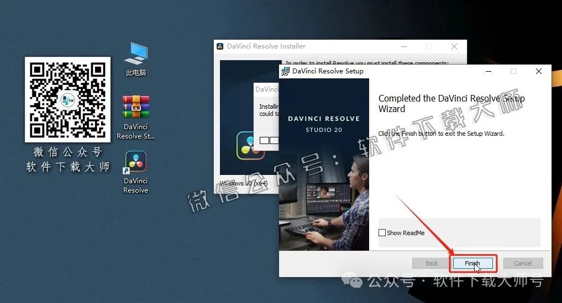Minimize the DaVinci Resolve Setup window
This screenshot has height=303, width=562.
click(x=488, y=71)
